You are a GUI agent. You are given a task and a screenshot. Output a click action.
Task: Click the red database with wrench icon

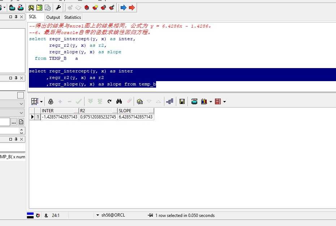[x=112, y=8]
